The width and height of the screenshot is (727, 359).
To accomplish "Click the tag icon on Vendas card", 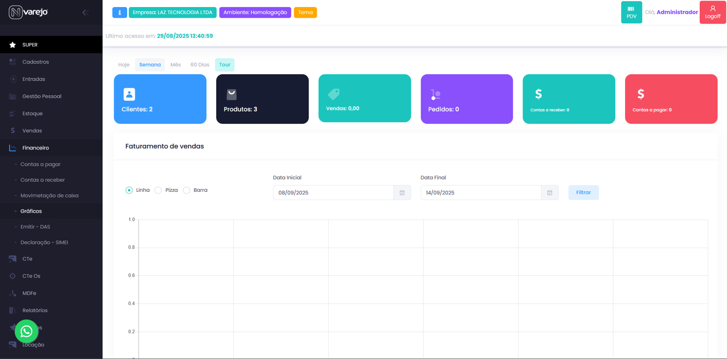I will [334, 94].
